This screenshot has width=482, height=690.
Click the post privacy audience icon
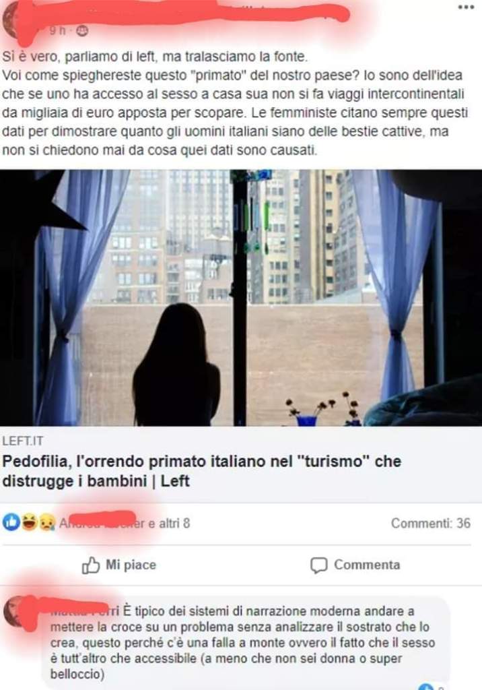pyautogui.click(x=82, y=31)
